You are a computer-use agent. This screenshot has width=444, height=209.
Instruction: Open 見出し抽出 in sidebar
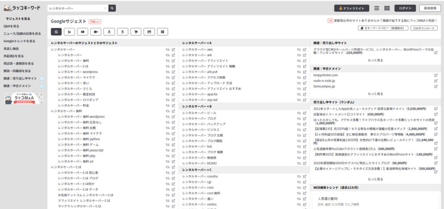[11, 48]
